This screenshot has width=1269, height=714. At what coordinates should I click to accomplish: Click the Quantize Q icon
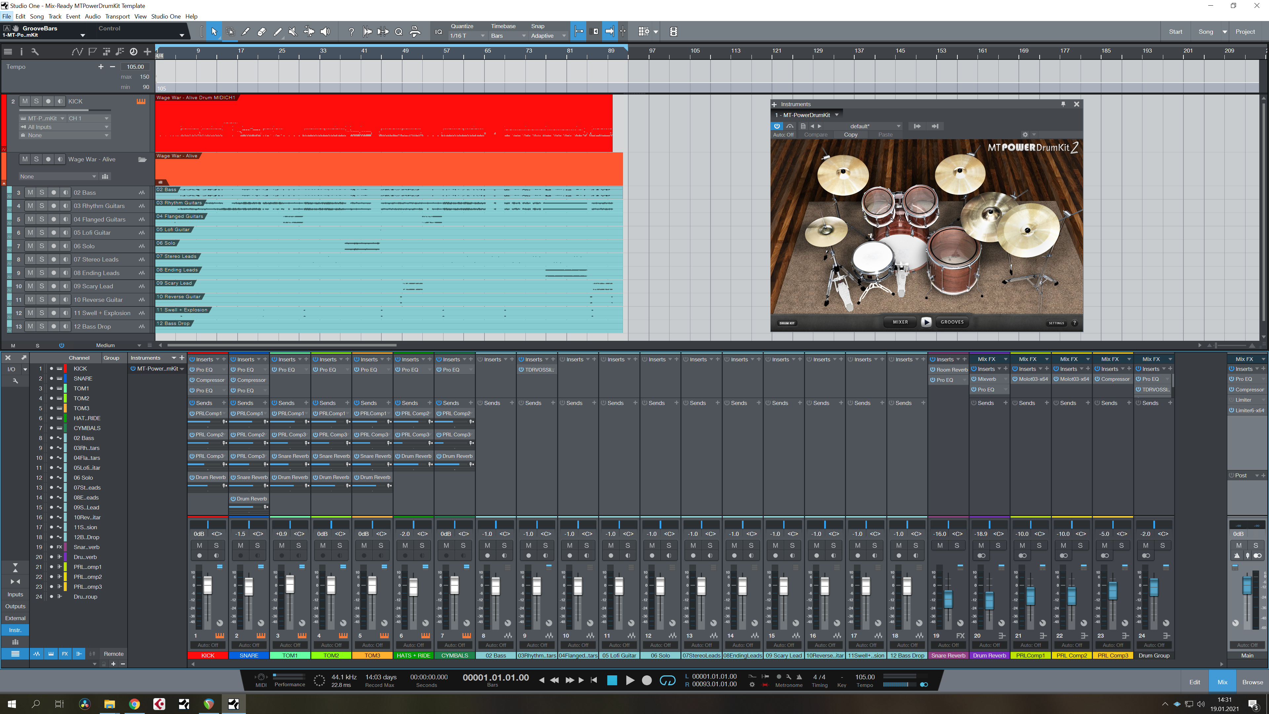[399, 31]
